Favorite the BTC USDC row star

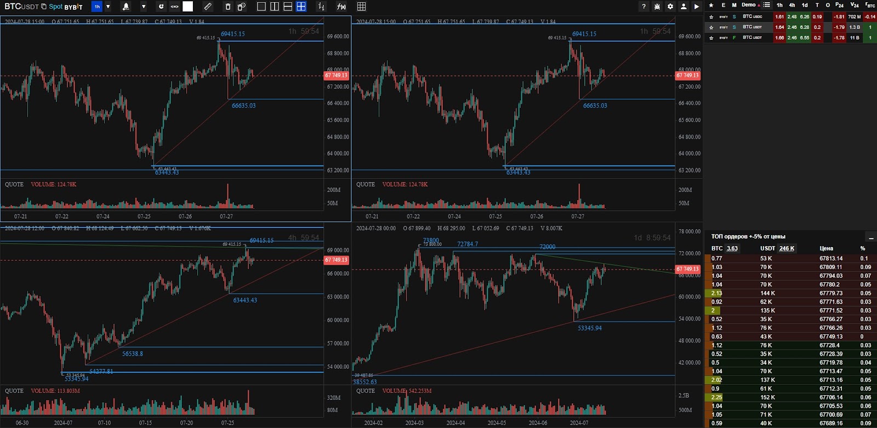[x=711, y=17]
